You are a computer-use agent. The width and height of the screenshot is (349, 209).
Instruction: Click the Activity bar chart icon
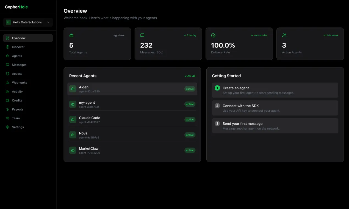tap(7, 92)
